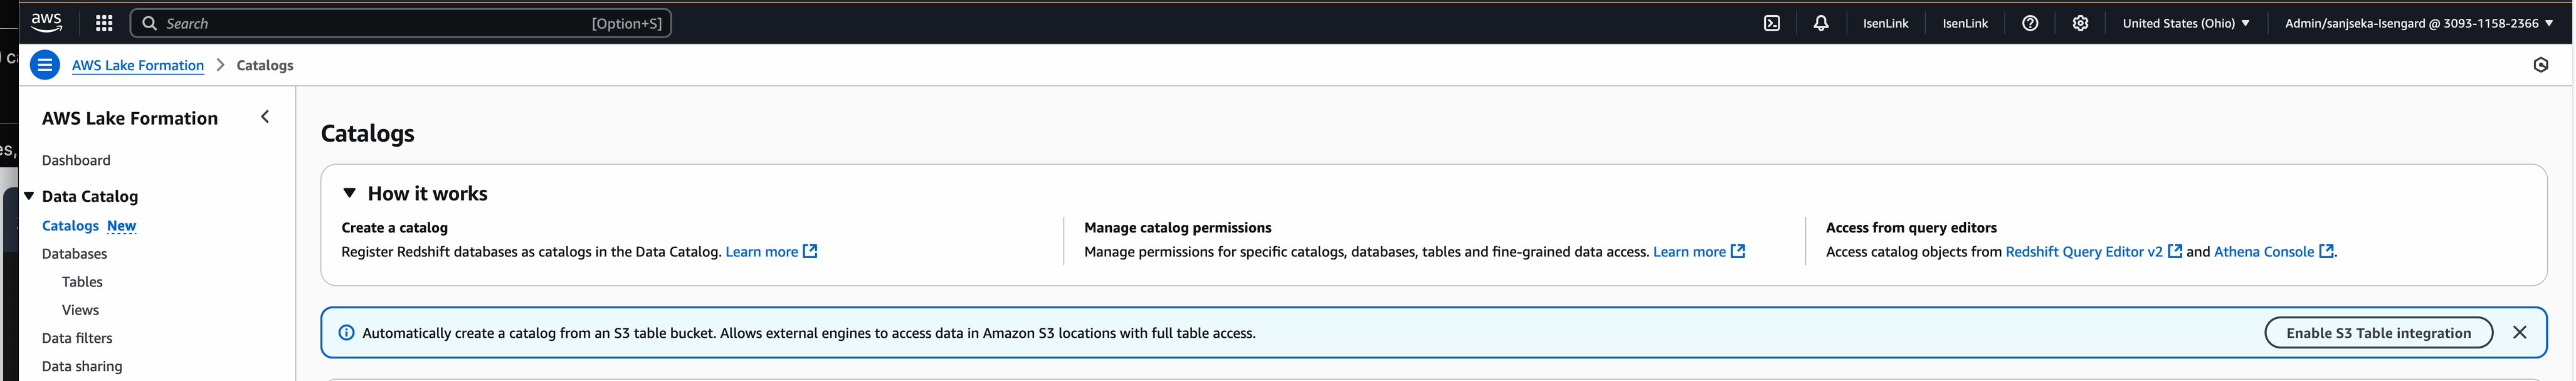Open the Admin account menu dropdown
This screenshot has height=381, width=2576.
click(x=2418, y=23)
